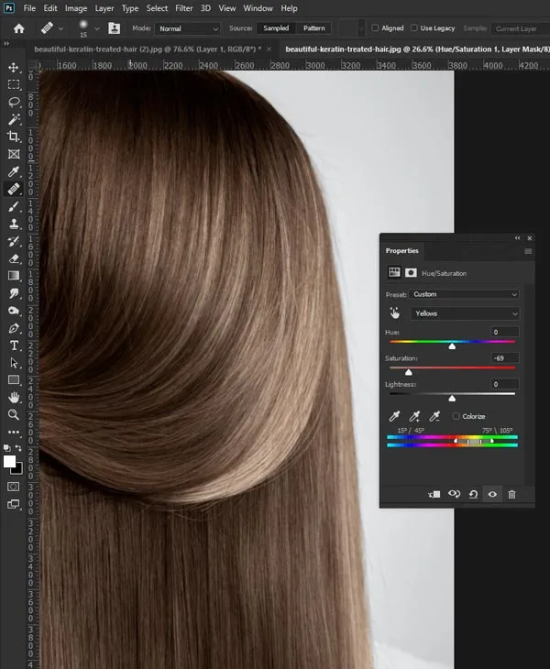The height and width of the screenshot is (669, 550).
Task: Toggle the Clone Source panel icon
Action: coord(114,28)
